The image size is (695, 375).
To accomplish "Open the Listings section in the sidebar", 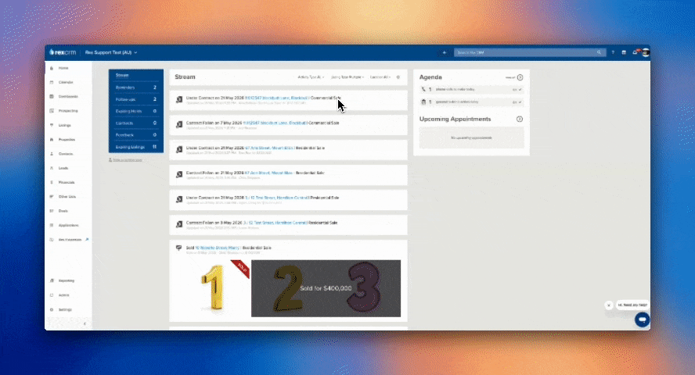I will [64, 125].
